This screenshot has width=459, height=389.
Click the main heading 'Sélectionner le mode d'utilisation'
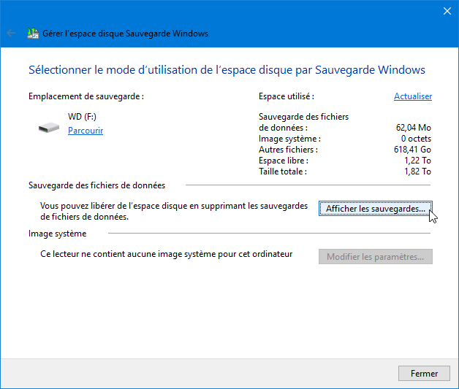tap(227, 70)
